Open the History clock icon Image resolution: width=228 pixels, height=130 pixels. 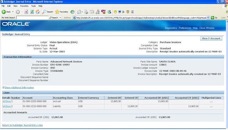(72, 12)
